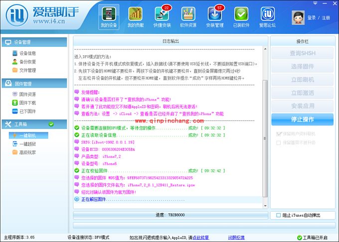This screenshot has width=339, height=242.
Task: Click the 友情提醒 log line
Action: 87,92
